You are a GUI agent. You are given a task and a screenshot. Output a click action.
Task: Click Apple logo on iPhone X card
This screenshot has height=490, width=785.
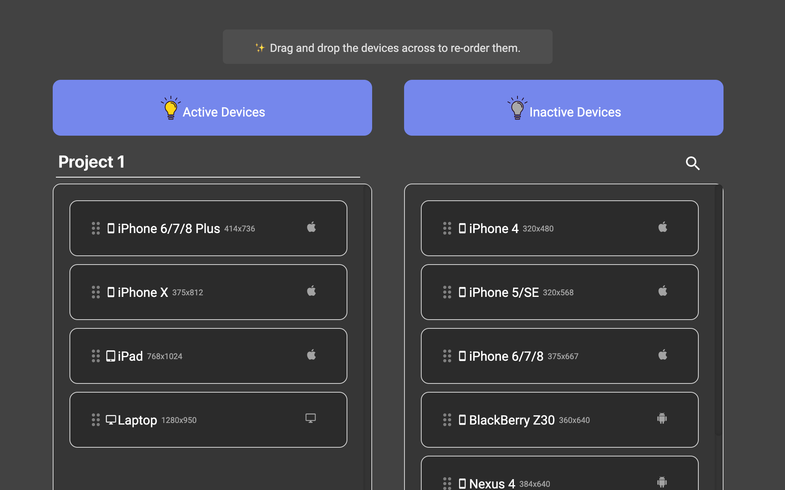311,291
